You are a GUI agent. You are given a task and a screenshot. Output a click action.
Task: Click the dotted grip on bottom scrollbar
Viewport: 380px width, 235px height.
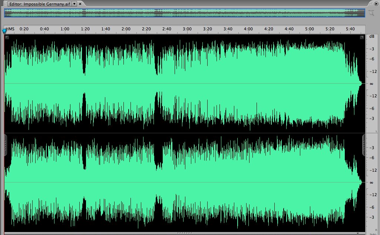185,233
